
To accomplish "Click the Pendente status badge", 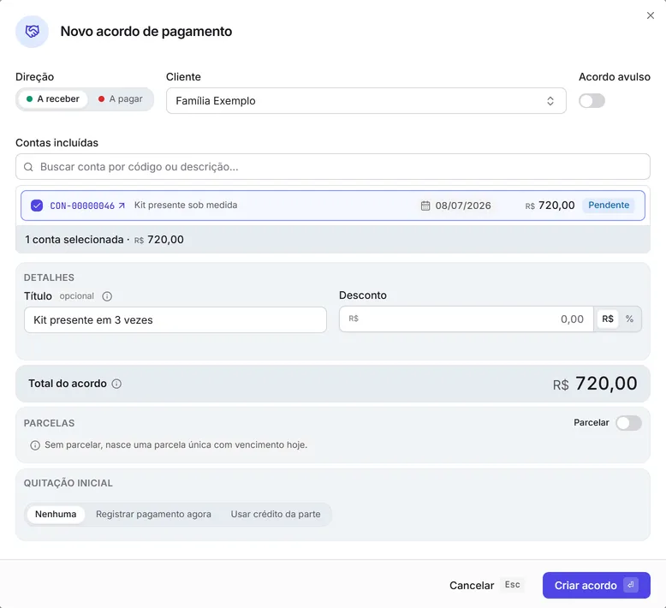I will [609, 206].
